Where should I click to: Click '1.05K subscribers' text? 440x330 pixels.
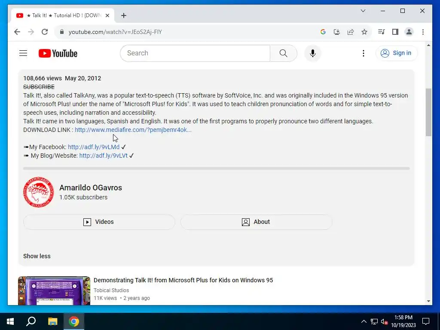83,197
